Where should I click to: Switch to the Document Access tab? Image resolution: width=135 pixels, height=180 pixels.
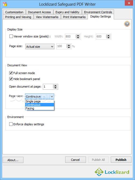point(39,12)
